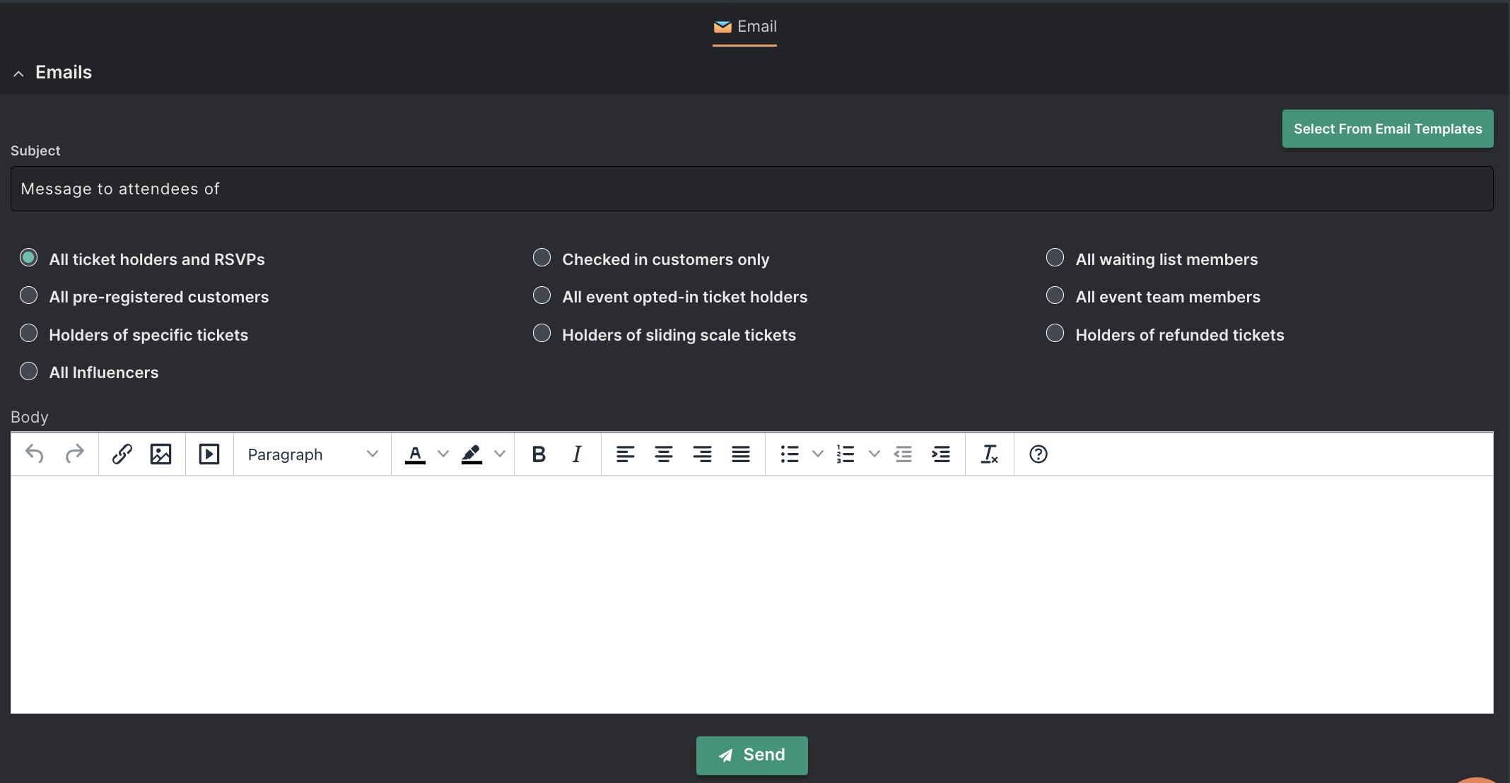Click the undo arrow in editor toolbar
Screen dimensions: 1510x783
tap(35, 454)
